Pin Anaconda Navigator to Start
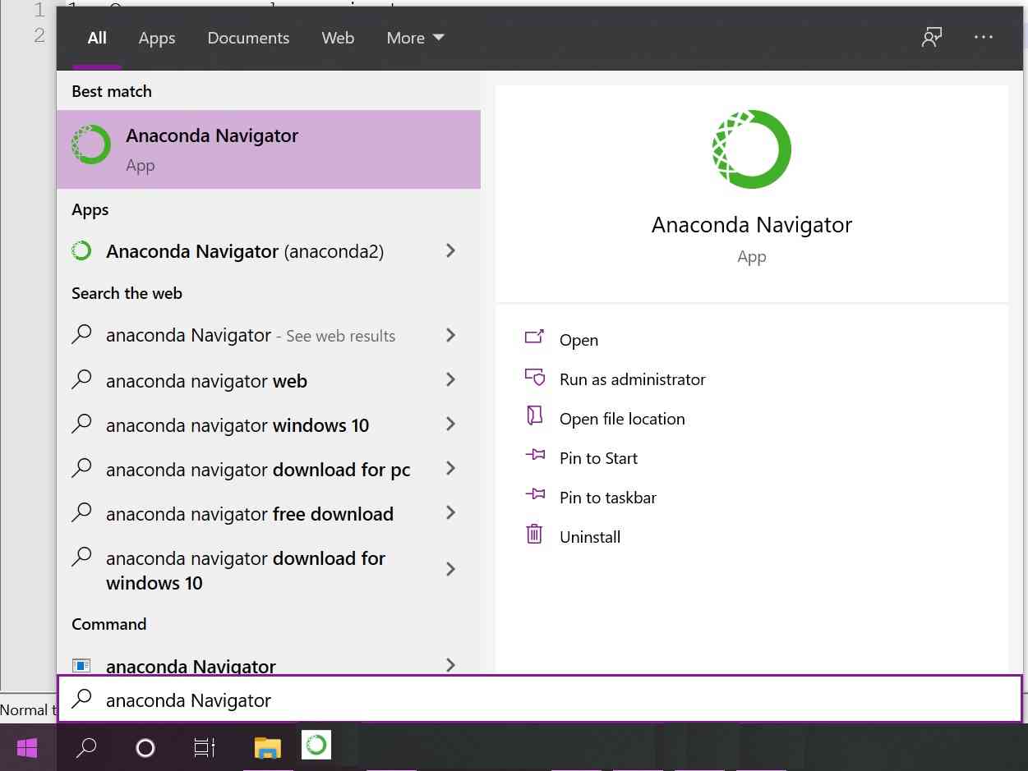 (x=598, y=458)
